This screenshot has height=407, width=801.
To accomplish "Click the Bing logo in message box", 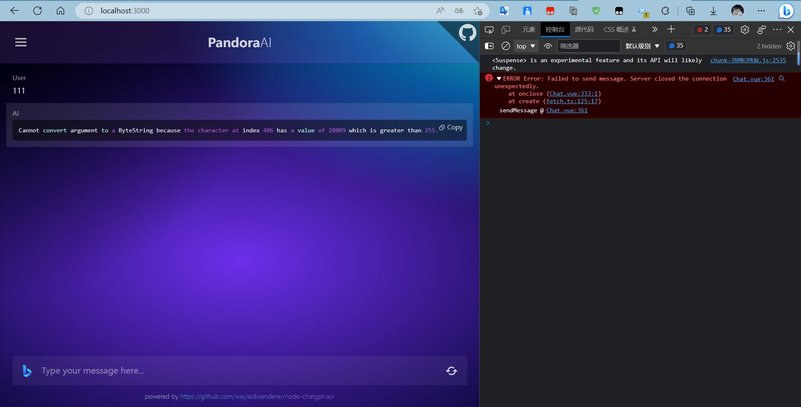I will [x=27, y=371].
